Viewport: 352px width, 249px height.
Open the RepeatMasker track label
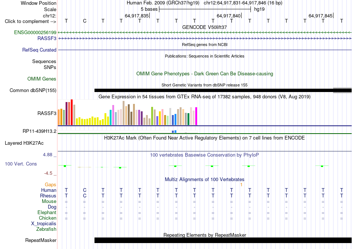click(x=41, y=240)
